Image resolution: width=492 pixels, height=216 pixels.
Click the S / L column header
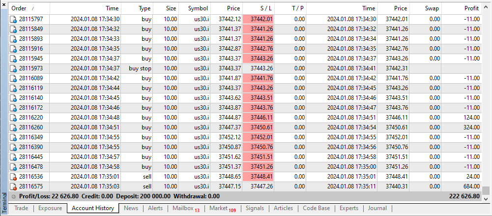click(x=259, y=8)
